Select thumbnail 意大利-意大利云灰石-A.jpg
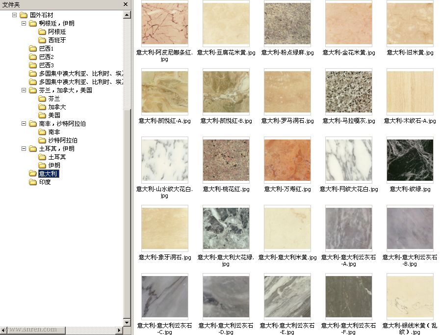Image resolution: width=440 pixels, height=335 pixels. tap(349, 228)
